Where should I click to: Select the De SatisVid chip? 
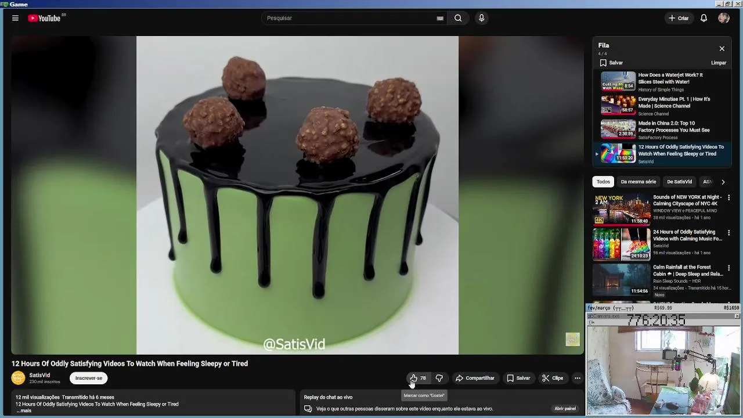point(679,182)
